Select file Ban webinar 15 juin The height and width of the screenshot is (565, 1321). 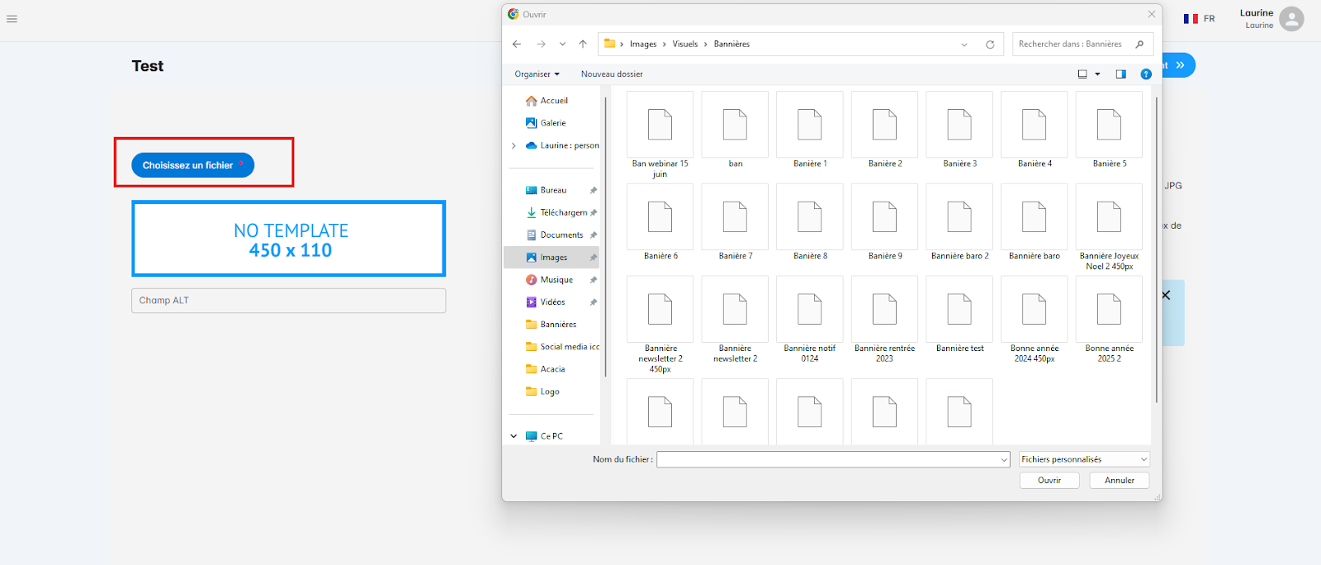click(660, 135)
